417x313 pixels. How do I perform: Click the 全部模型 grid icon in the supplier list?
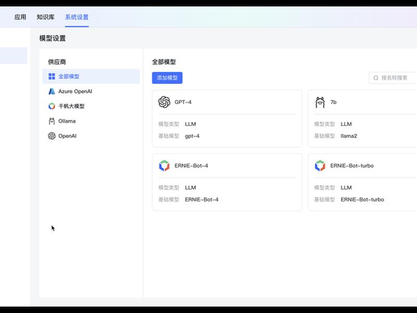[x=52, y=76]
